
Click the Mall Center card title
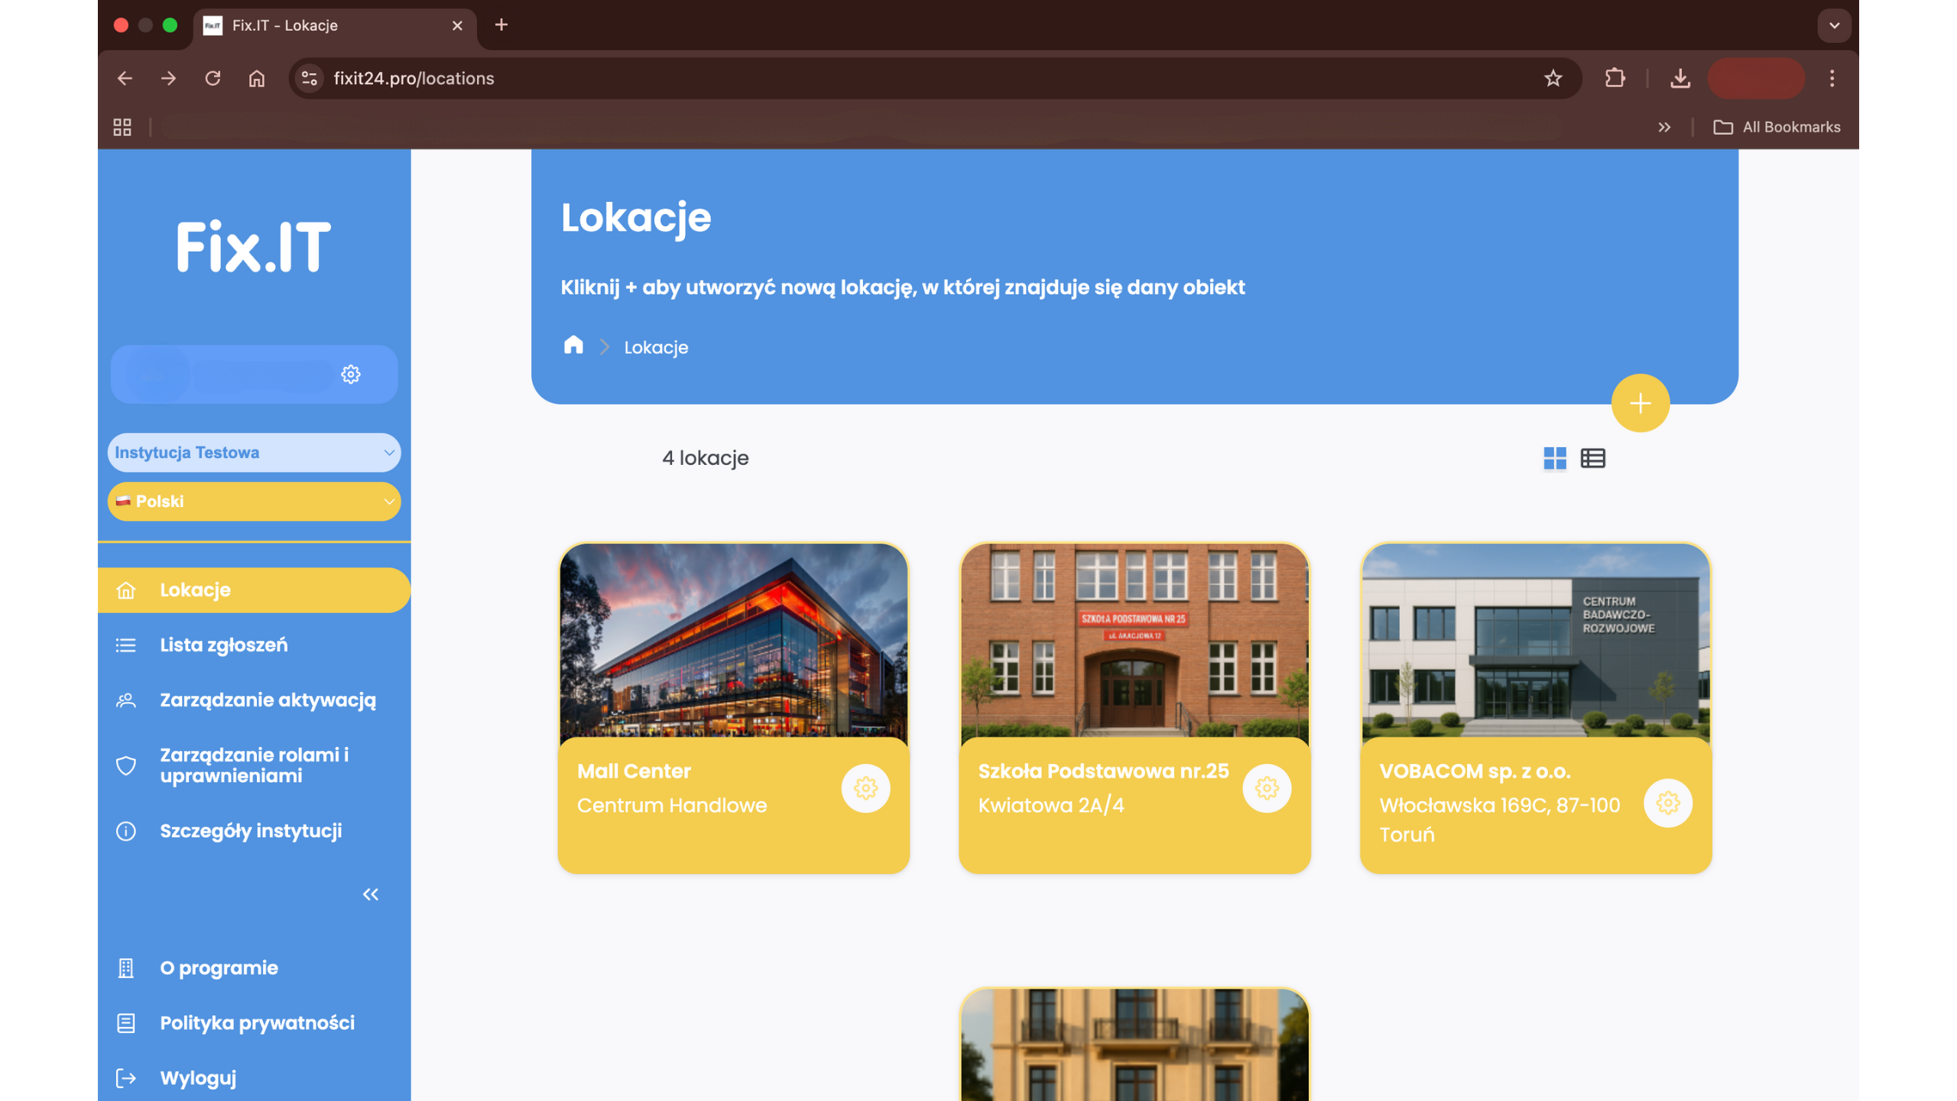click(x=634, y=771)
